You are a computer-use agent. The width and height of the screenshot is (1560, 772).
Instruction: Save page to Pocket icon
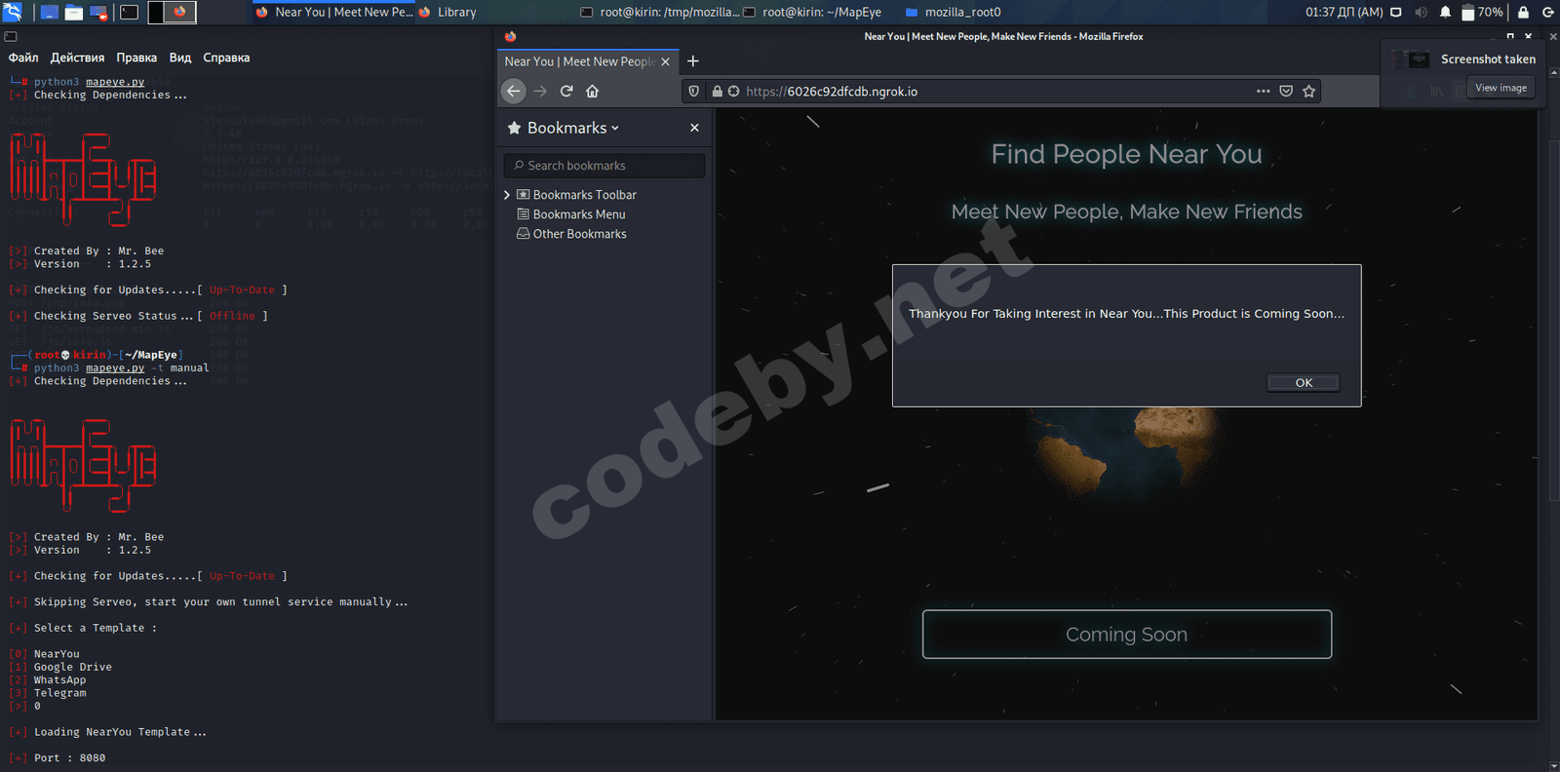(1286, 91)
